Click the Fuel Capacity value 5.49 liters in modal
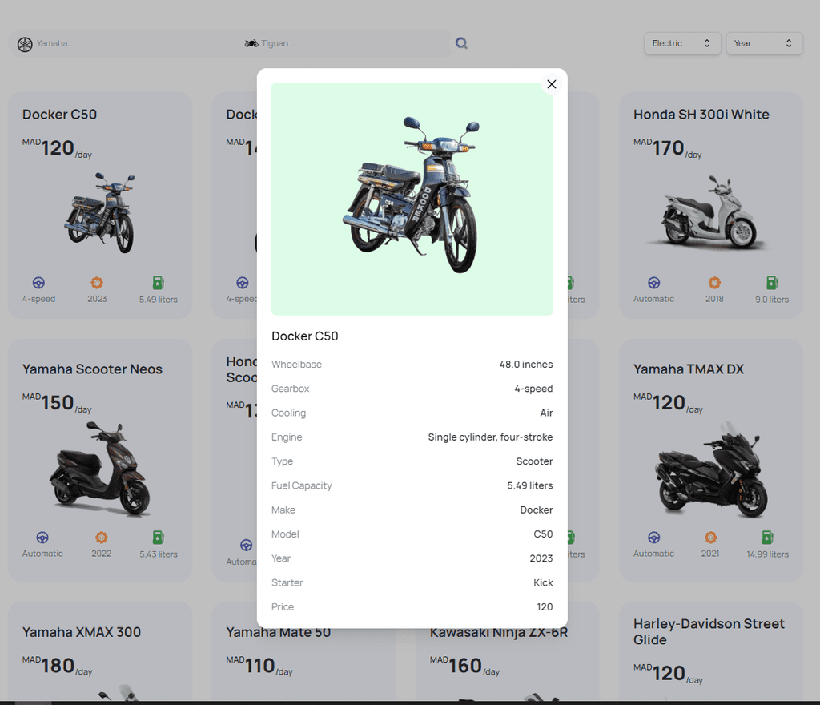This screenshot has height=705, width=820. click(x=530, y=485)
